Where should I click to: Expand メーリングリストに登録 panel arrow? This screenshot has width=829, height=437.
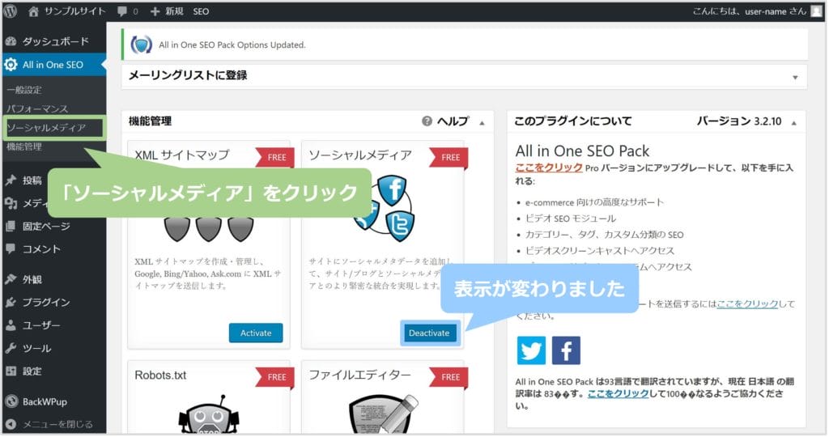point(795,78)
